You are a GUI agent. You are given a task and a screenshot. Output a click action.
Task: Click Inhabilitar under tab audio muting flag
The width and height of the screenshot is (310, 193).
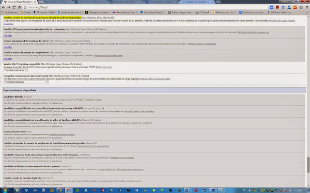click(x=8, y=24)
